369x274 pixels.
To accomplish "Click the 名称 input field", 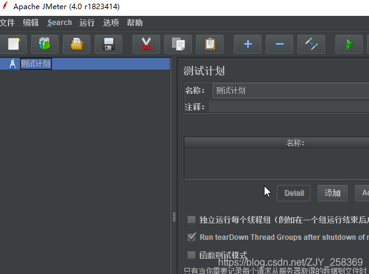I will [x=291, y=90].
